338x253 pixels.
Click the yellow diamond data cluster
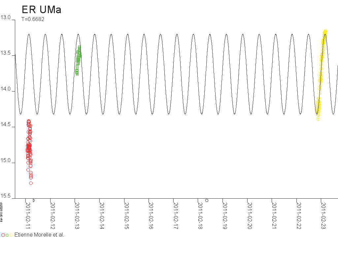coord(321,75)
